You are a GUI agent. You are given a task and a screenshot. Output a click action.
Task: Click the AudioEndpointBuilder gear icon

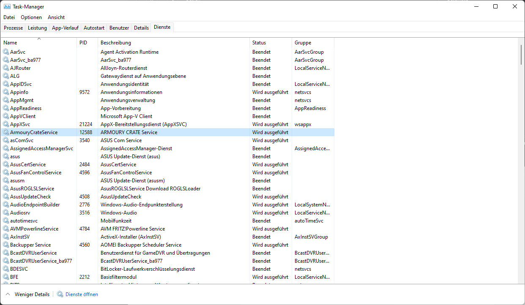point(6,205)
